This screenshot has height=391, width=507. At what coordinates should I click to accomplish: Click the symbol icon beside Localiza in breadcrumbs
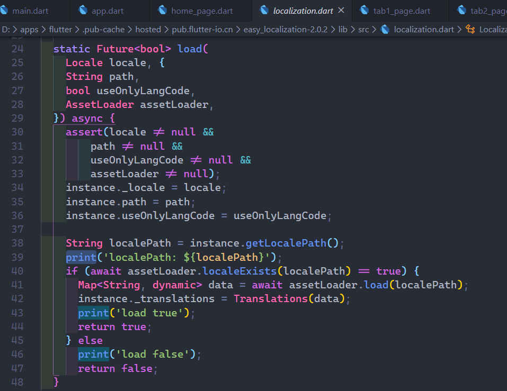coord(470,29)
